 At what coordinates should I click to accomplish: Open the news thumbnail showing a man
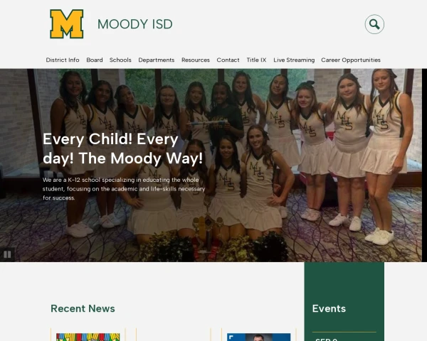point(259,337)
